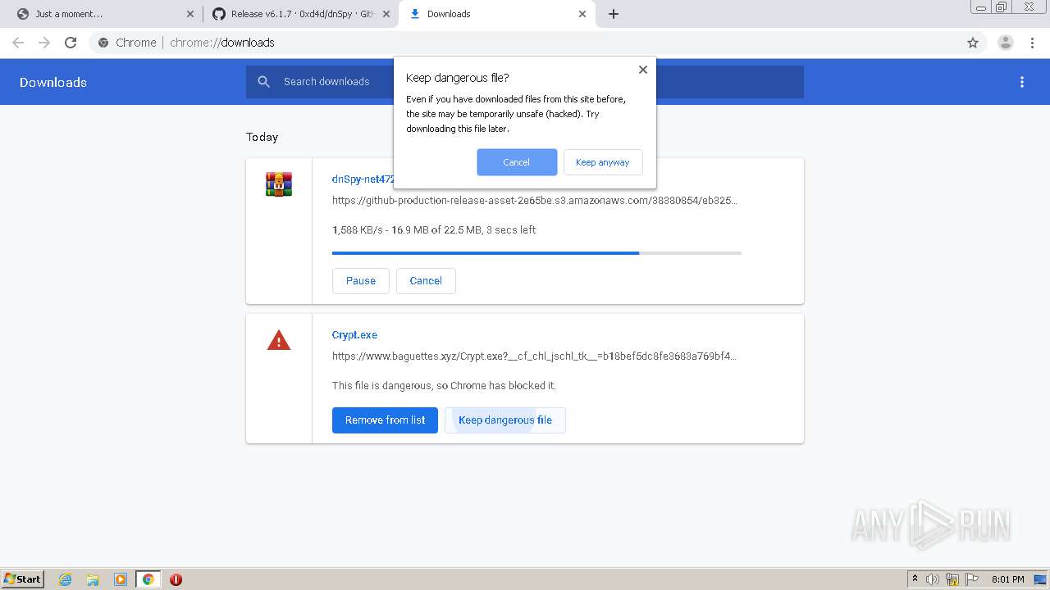The image size is (1050, 590).
Task: Open the Chrome profile avatar
Action: (x=1006, y=43)
